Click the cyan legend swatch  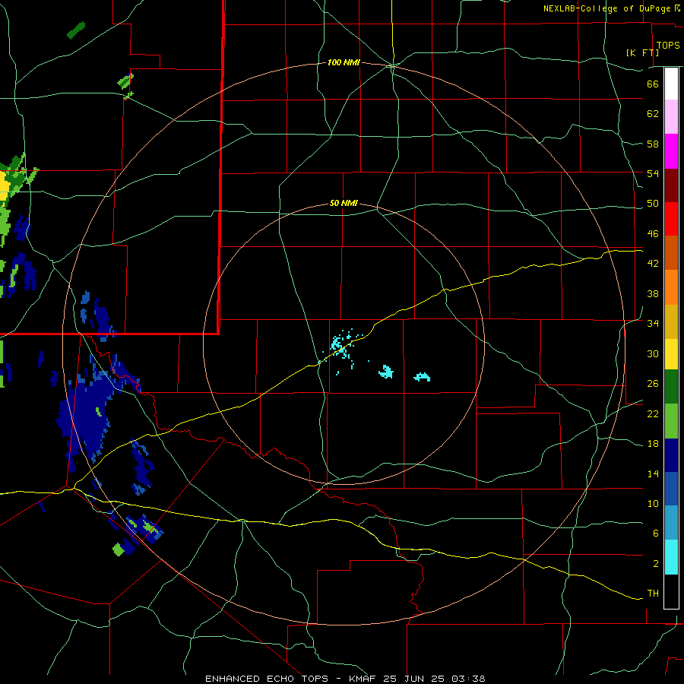tap(671, 557)
